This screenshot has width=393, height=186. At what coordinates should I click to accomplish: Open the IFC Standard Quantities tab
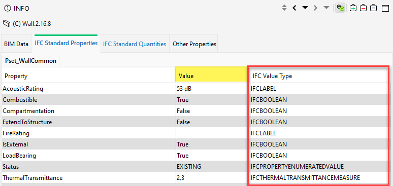(x=135, y=44)
